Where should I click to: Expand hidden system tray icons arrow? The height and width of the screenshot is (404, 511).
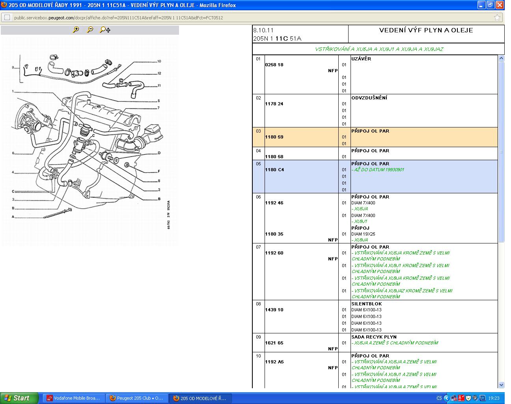(446, 398)
